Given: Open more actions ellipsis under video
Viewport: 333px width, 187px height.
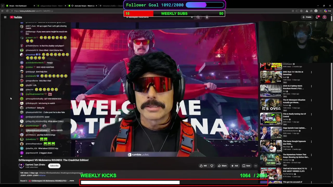Looking at the screenshot, I should click(256, 166).
